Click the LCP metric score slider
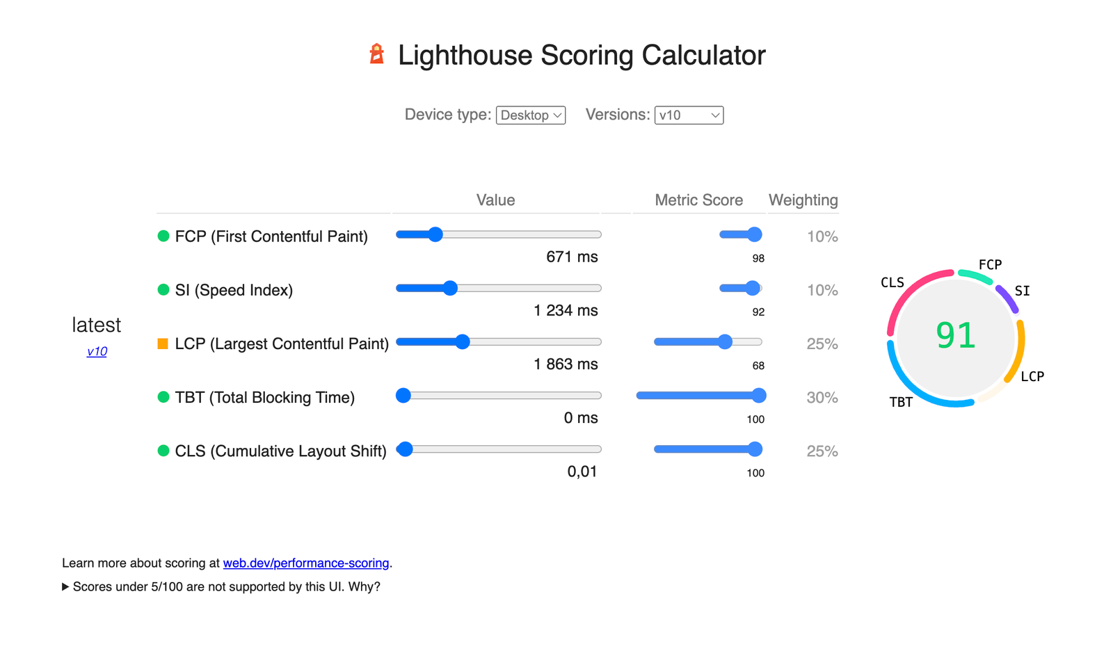This screenshot has height=651, width=1113. pos(725,341)
